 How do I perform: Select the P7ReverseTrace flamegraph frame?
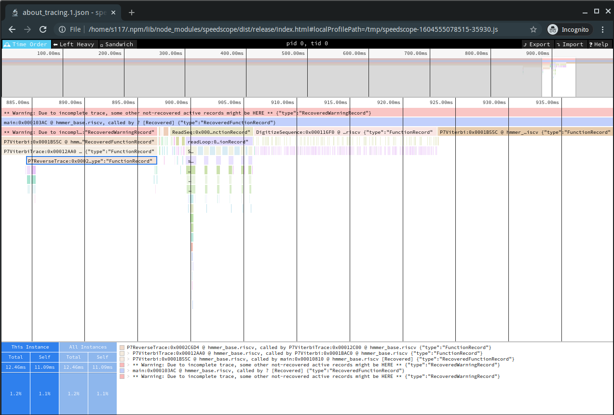pos(91,161)
